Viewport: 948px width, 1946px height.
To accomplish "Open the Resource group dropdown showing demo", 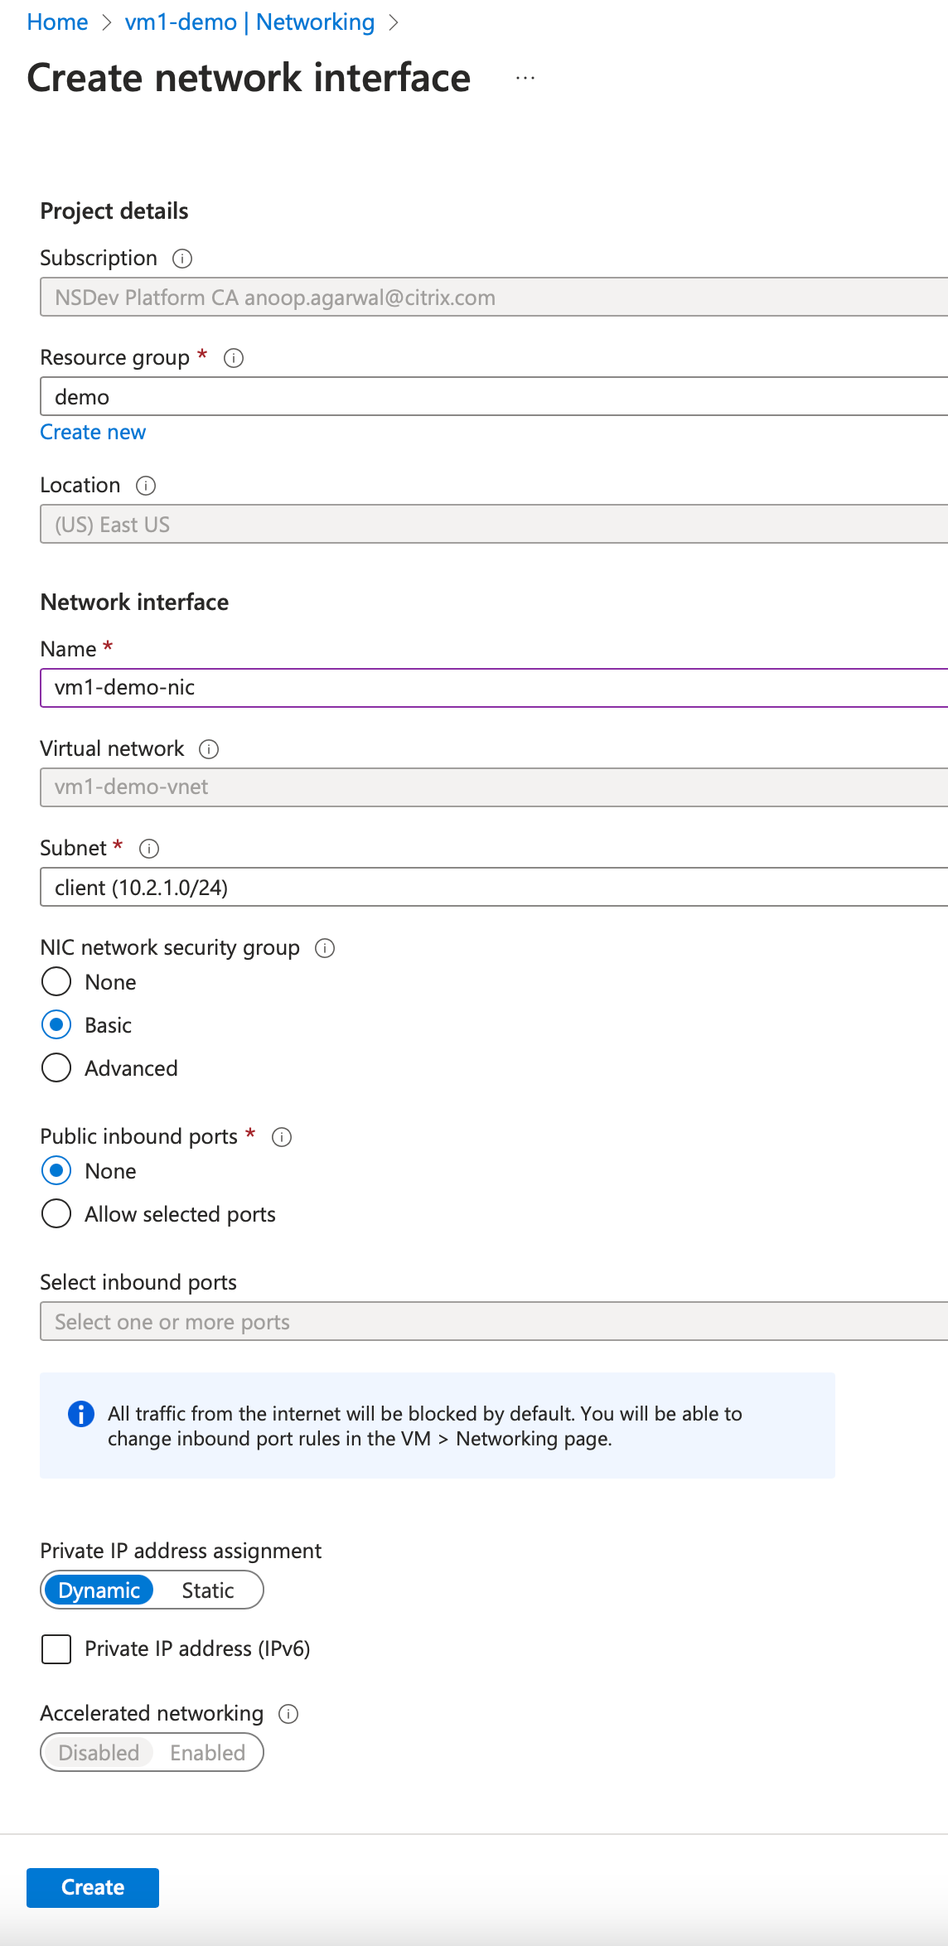I will pyautogui.click(x=494, y=396).
